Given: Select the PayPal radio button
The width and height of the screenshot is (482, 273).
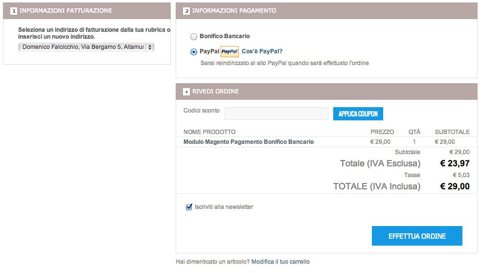Looking at the screenshot, I should tap(194, 52).
